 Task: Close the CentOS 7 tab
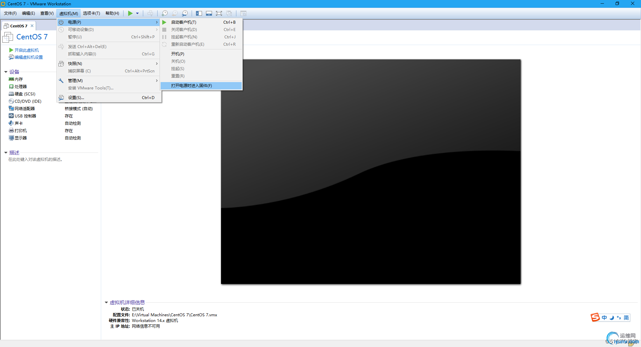coord(32,26)
